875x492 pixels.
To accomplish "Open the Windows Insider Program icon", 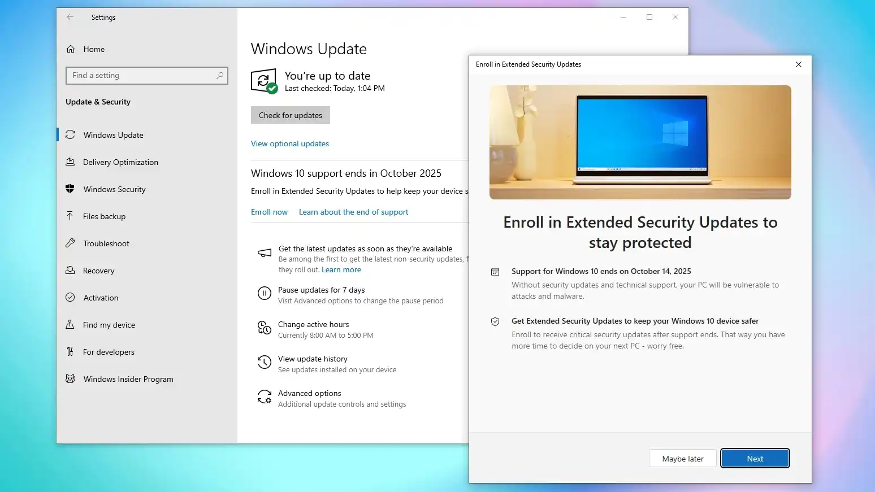I will (70, 379).
